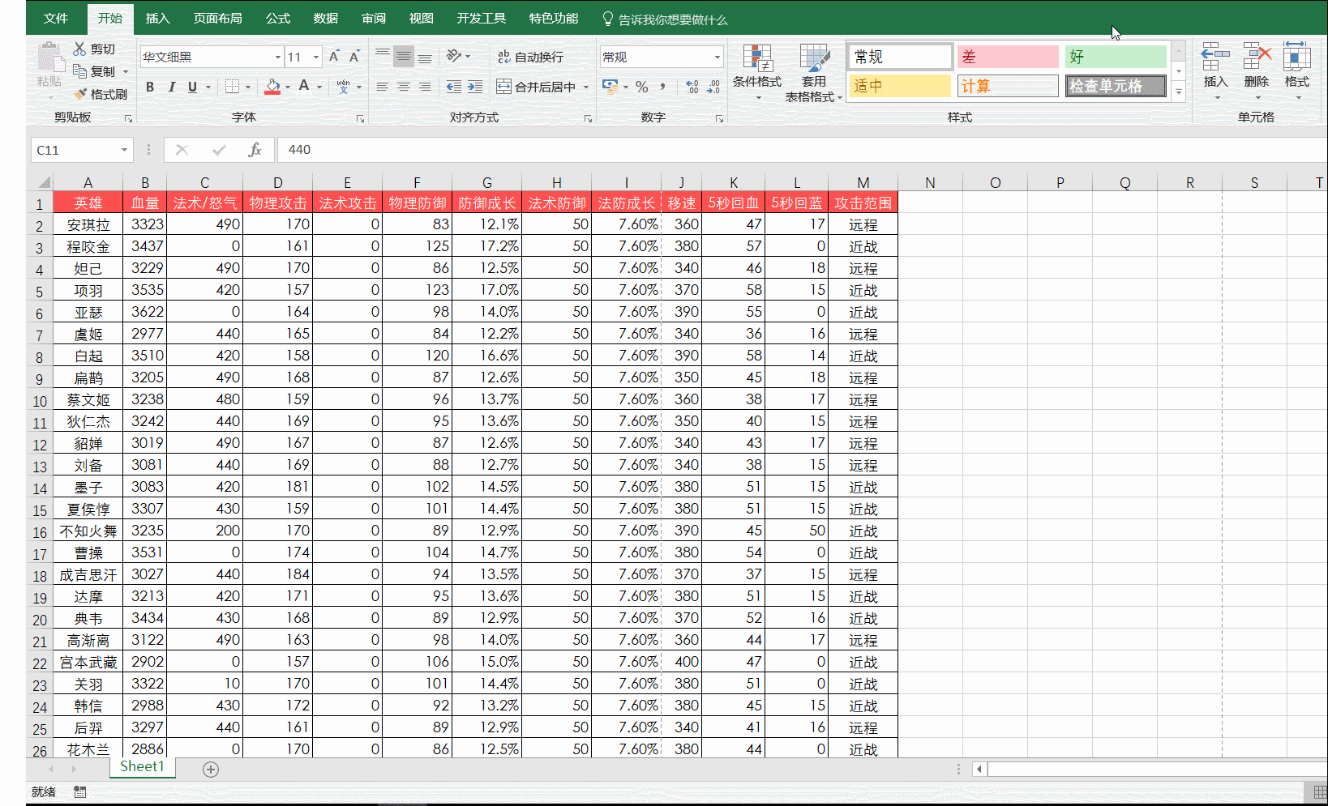1328x806 pixels.
Task: Click the Insert cells (插入) icon
Action: point(1215,57)
